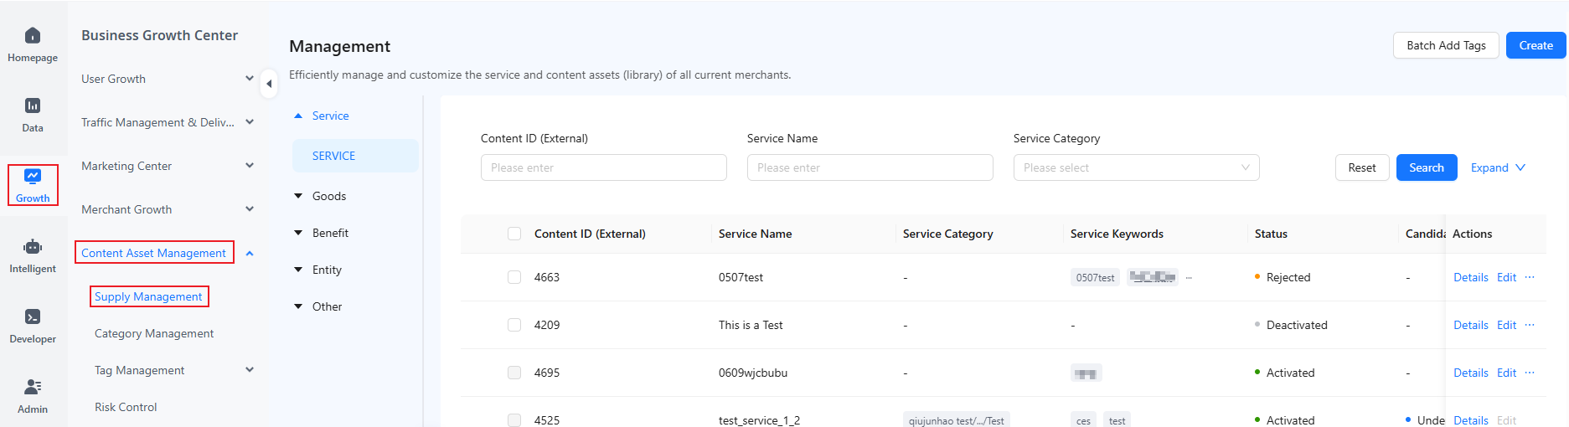1569x427 pixels.
Task: Expand the Tag Management submenu
Action: 250,370
